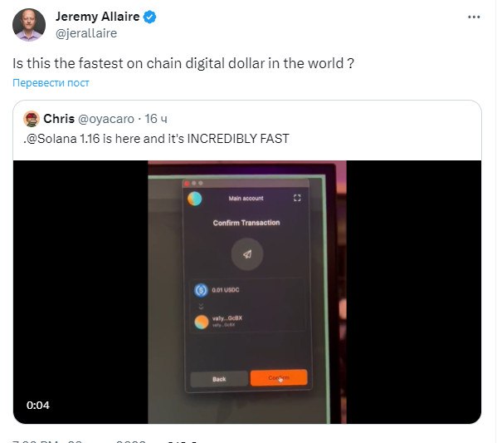Open the three-dot more options menu
The width and height of the screenshot is (497, 443).
point(474,17)
